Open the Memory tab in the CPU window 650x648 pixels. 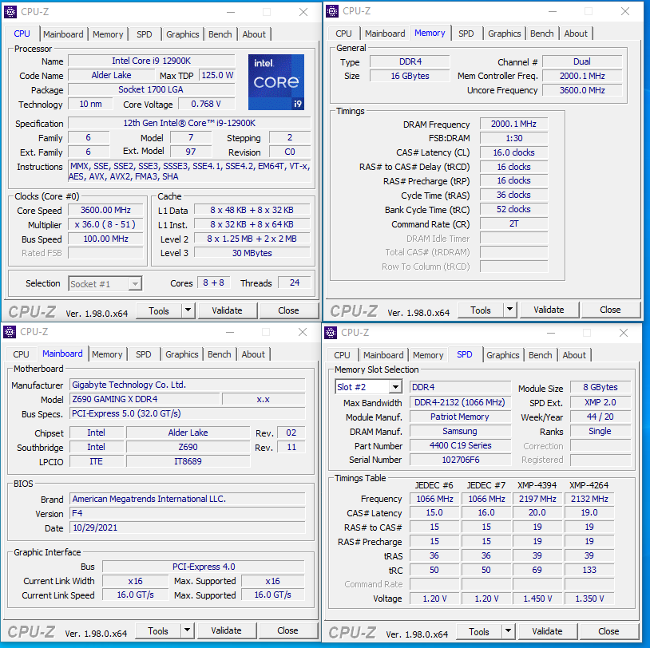pos(108,34)
